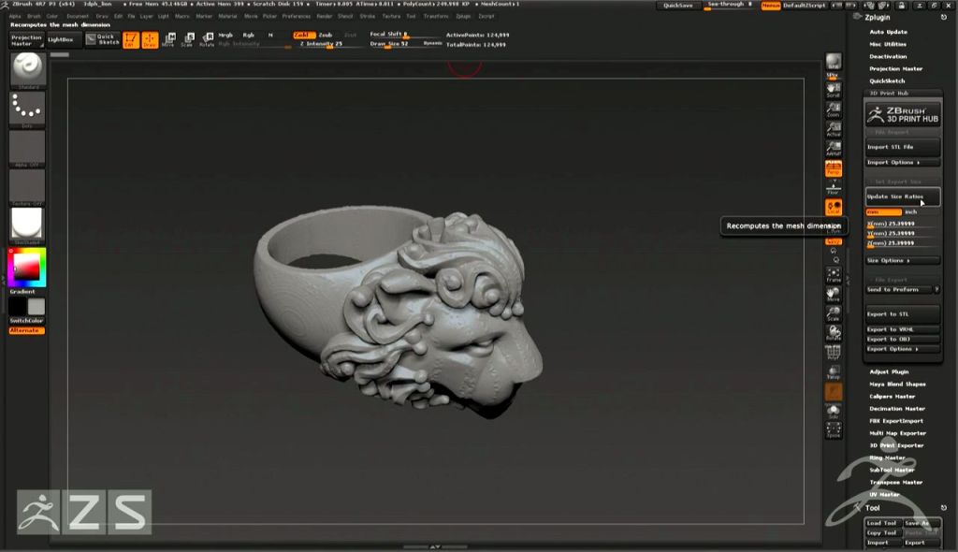Click the Rotate icon in right shelf

click(x=834, y=334)
